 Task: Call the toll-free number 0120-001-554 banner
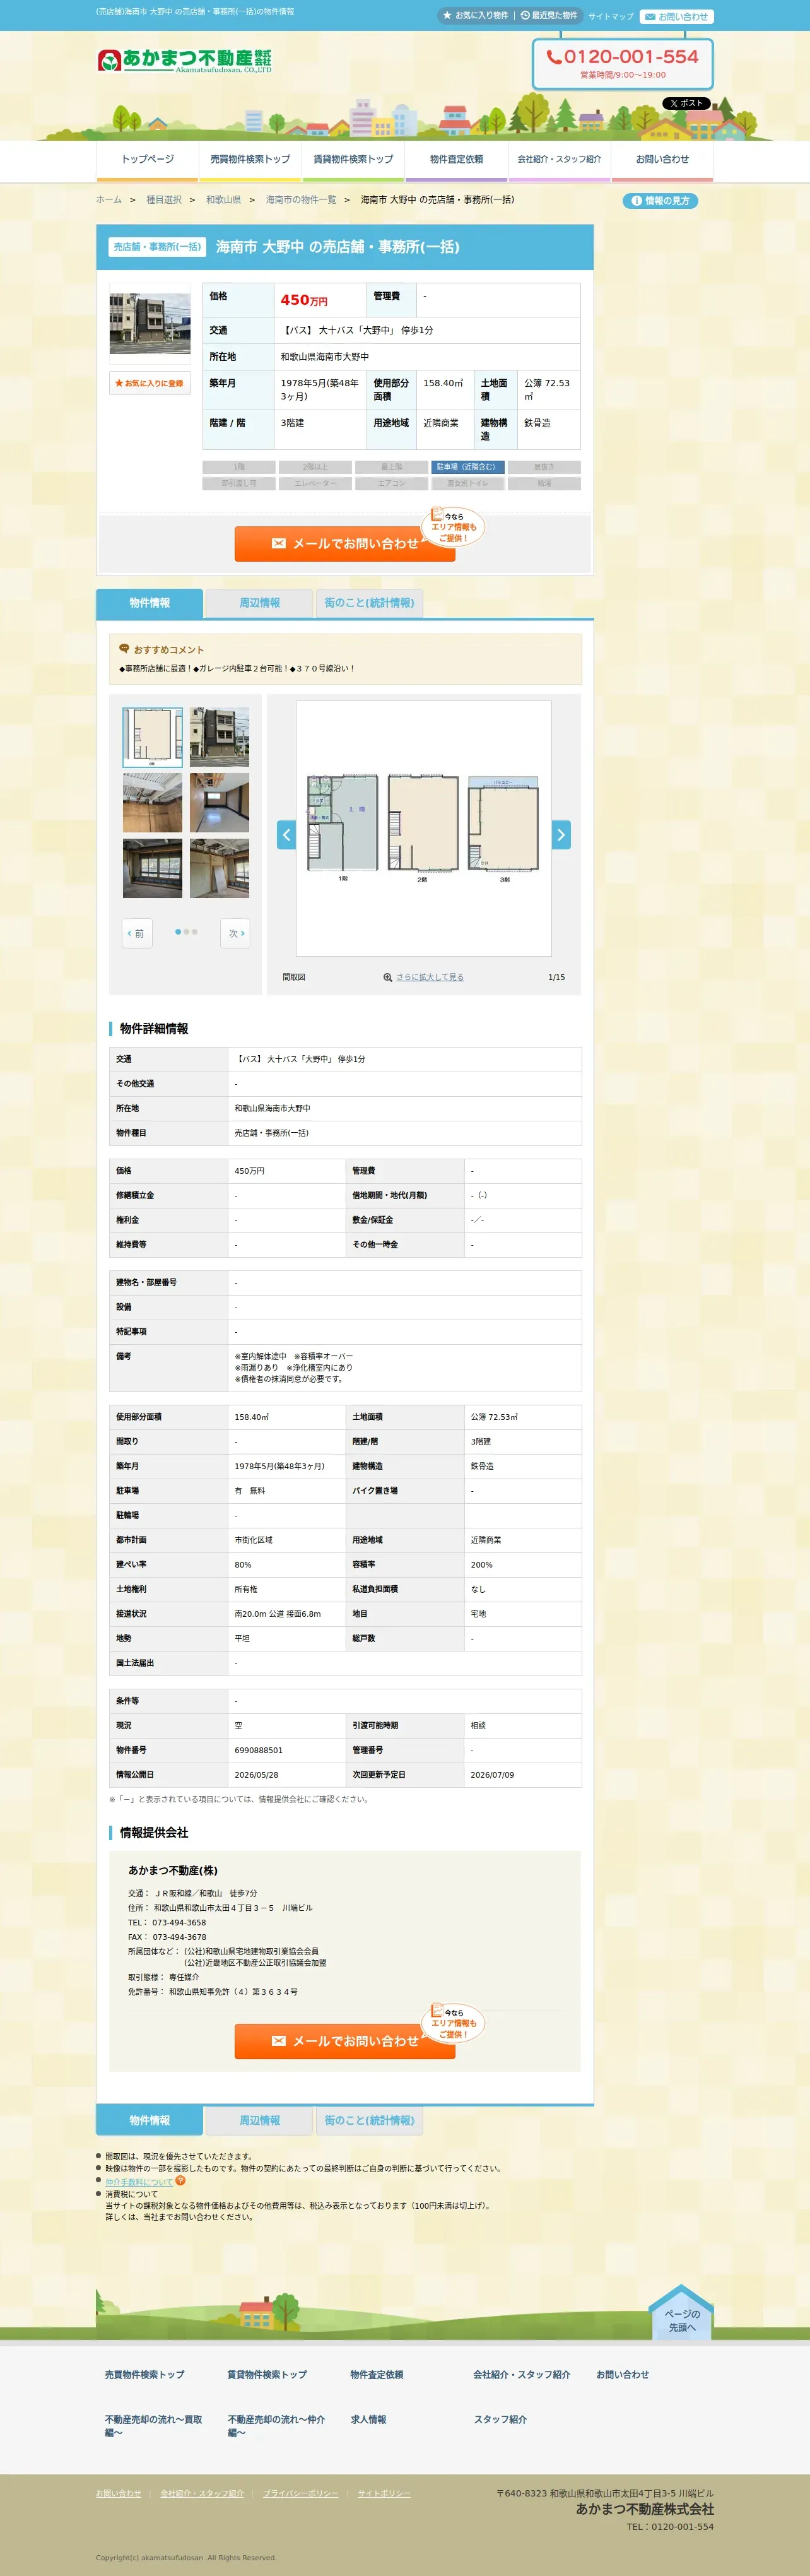coord(623,63)
